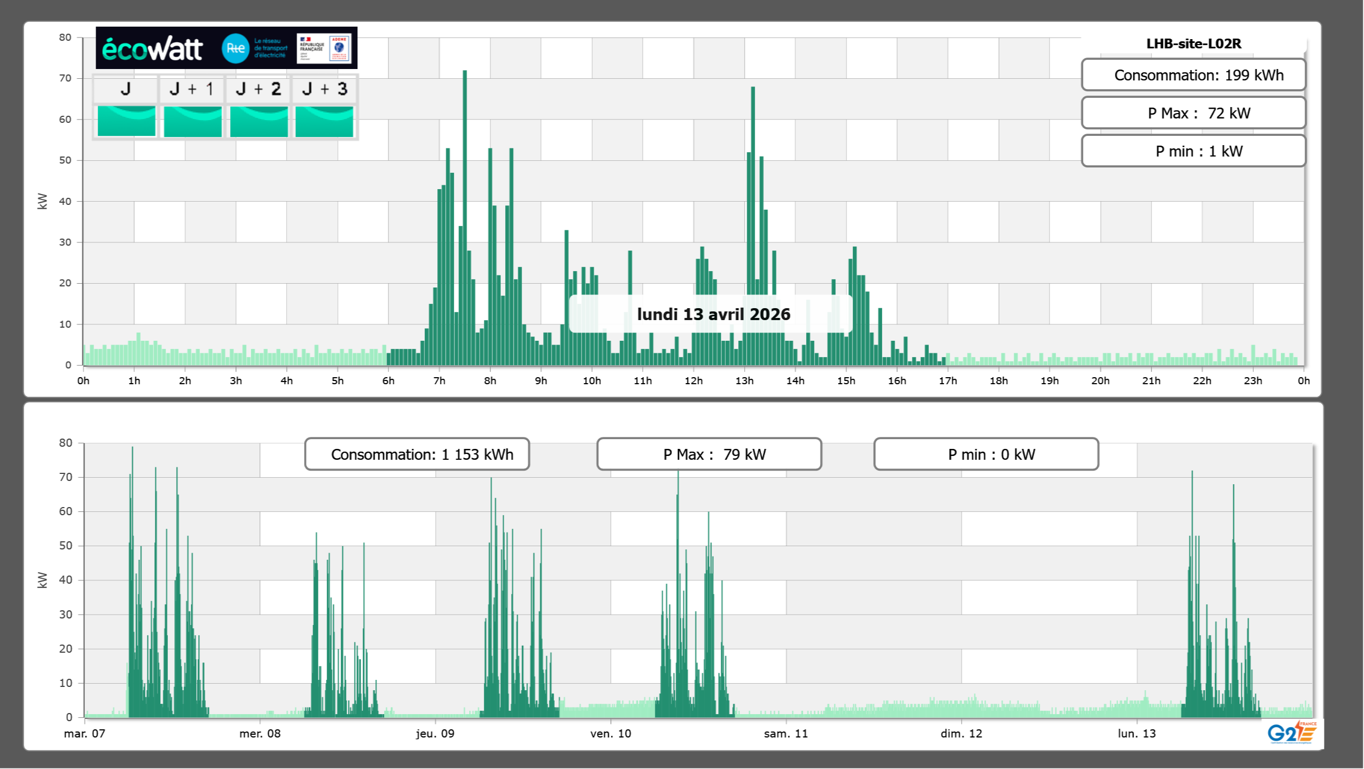The height and width of the screenshot is (769, 1364).
Task: Select the J + 1 header label
Action: tap(192, 89)
